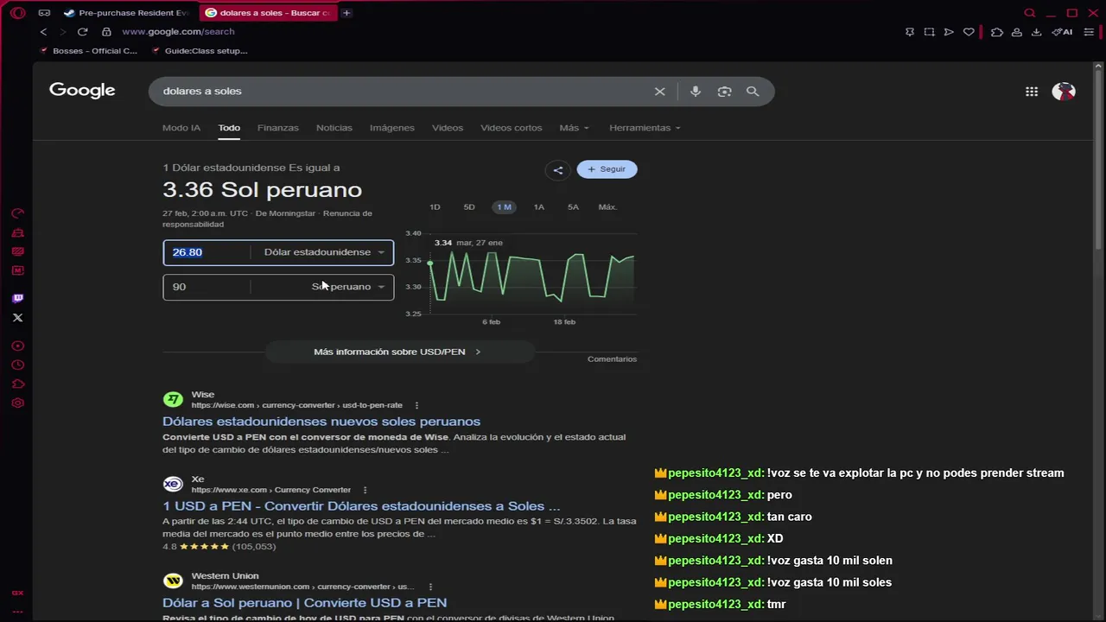Click the 26.80 dollar amount field
This screenshot has height=622, width=1106.
tap(207, 252)
